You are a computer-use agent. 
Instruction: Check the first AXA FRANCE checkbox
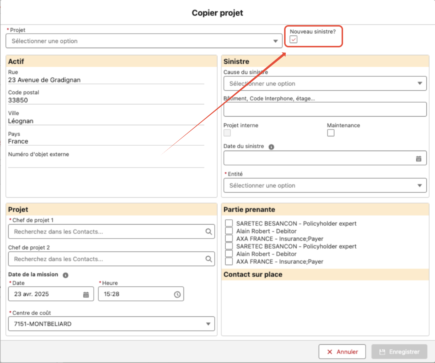pos(229,238)
